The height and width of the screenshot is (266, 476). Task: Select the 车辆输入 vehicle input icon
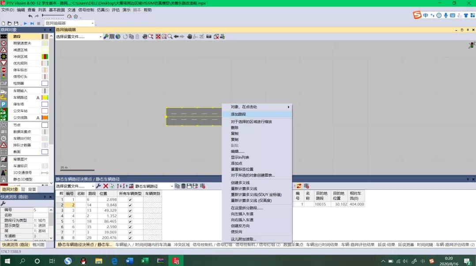point(4,91)
